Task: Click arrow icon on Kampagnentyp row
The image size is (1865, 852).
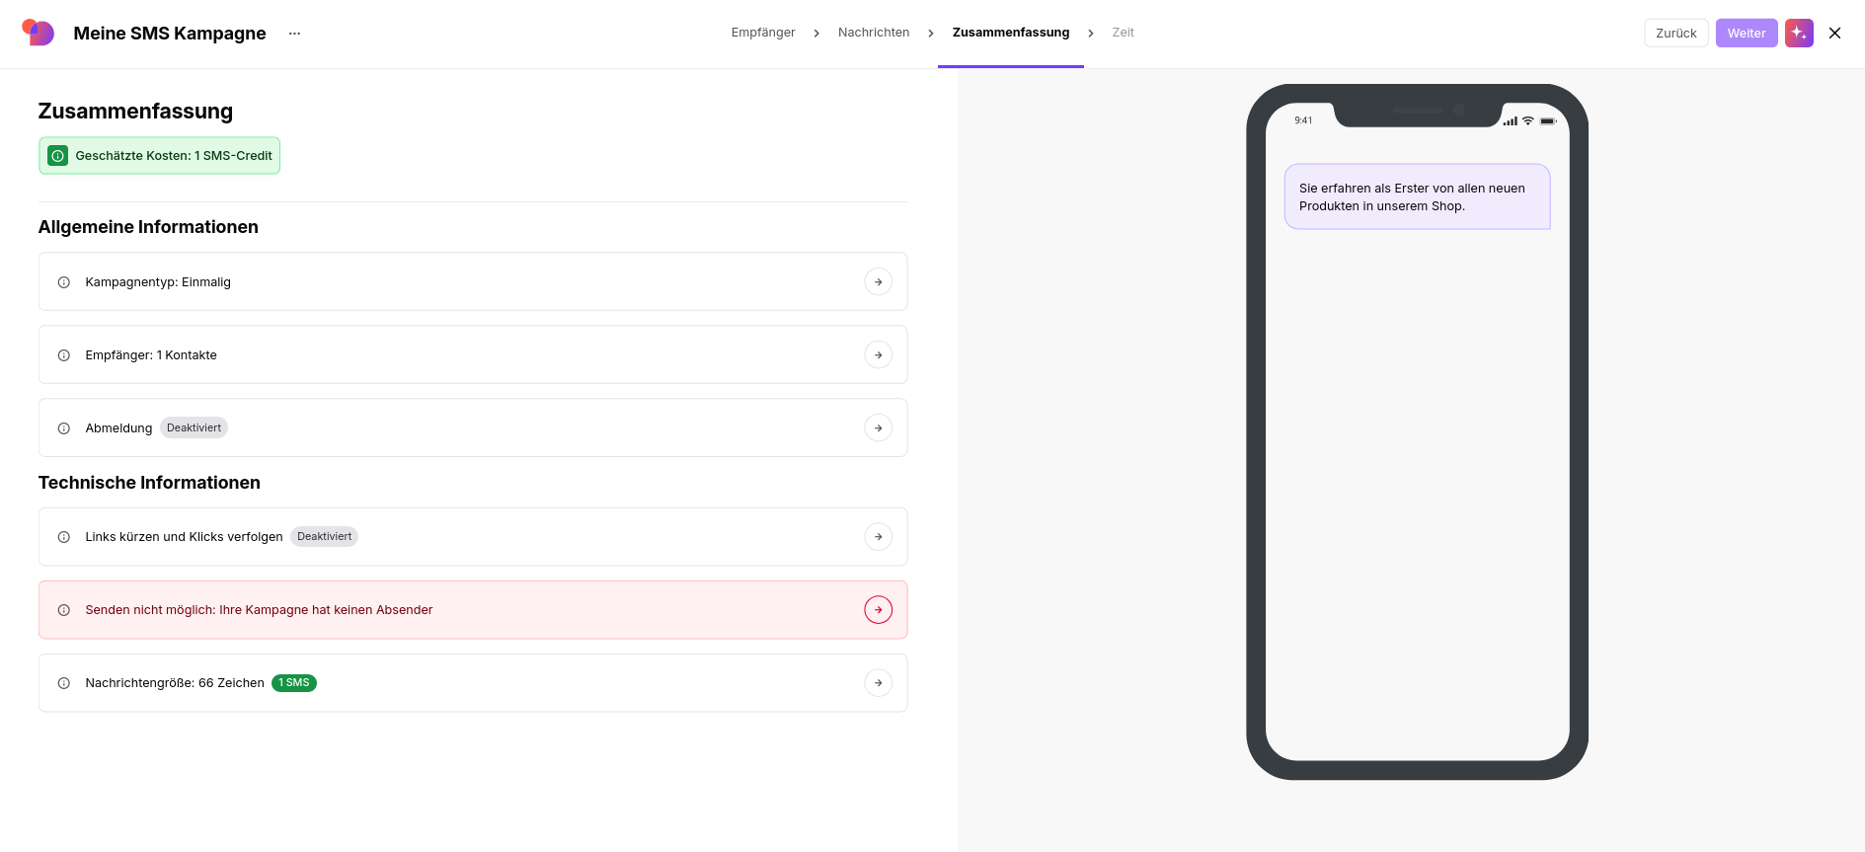Action: (x=878, y=281)
